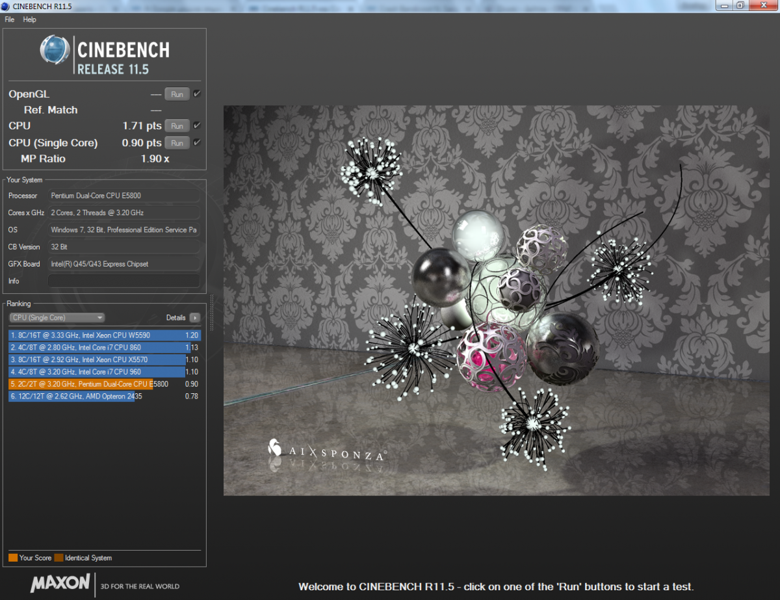The width and height of the screenshot is (780, 600).
Task: Expand ranking Details arrow button
Action: click(195, 318)
